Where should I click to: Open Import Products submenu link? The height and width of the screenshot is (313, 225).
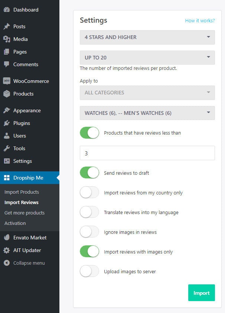22,192
